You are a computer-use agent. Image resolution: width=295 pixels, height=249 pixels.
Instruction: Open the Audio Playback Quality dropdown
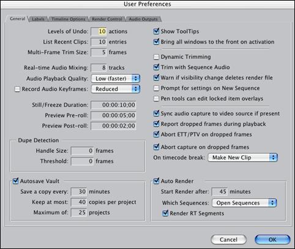(x=116, y=79)
